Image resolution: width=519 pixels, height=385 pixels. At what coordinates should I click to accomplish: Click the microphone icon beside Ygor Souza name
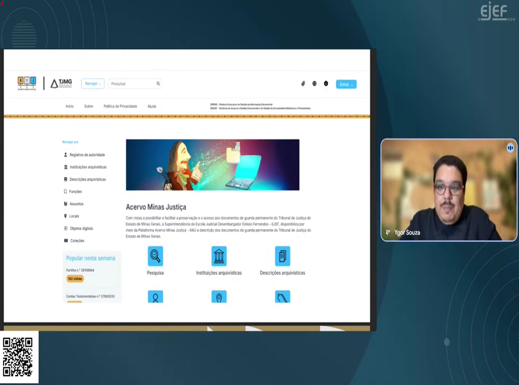(388, 233)
